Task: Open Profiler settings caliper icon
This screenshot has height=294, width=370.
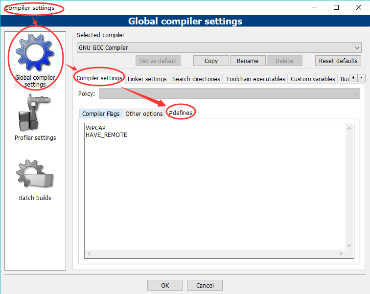Action: [34, 113]
